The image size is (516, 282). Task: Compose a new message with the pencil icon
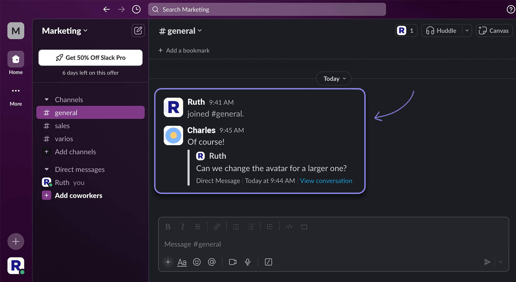138,31
